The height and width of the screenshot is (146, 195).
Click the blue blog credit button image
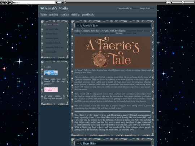click(51, 73)
